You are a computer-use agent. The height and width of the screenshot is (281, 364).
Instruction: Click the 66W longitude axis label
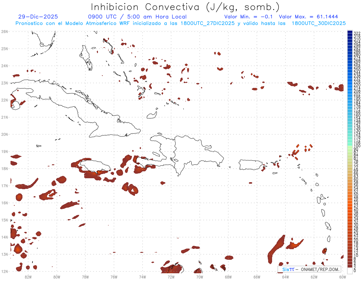257,276
